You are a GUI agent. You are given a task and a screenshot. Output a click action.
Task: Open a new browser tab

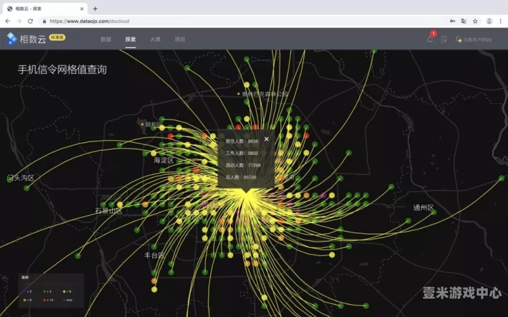click(95, 9)
